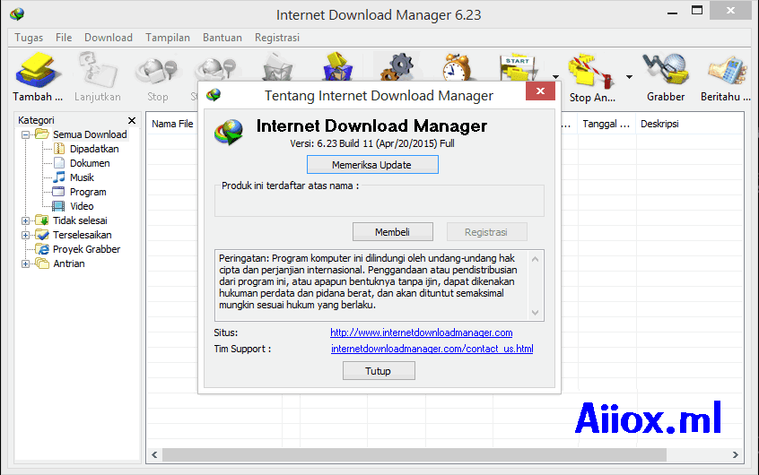Select the Antrian folder icon

coord(42,263)
